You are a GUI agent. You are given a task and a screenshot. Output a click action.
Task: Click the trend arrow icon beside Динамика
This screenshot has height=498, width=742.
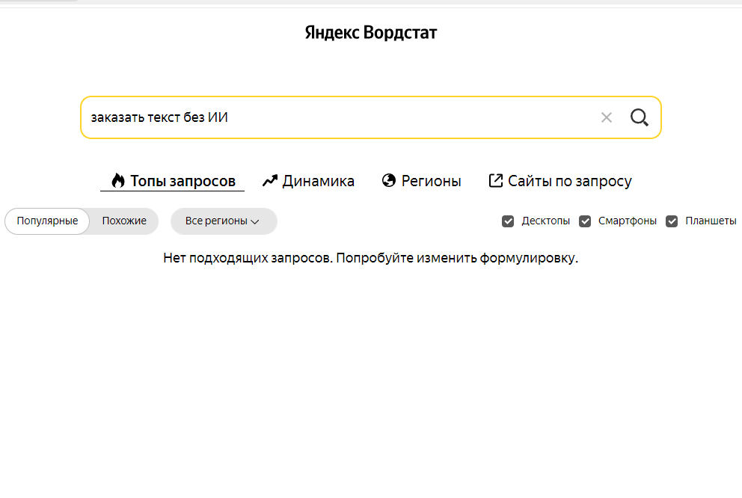[x=270, y=181]
